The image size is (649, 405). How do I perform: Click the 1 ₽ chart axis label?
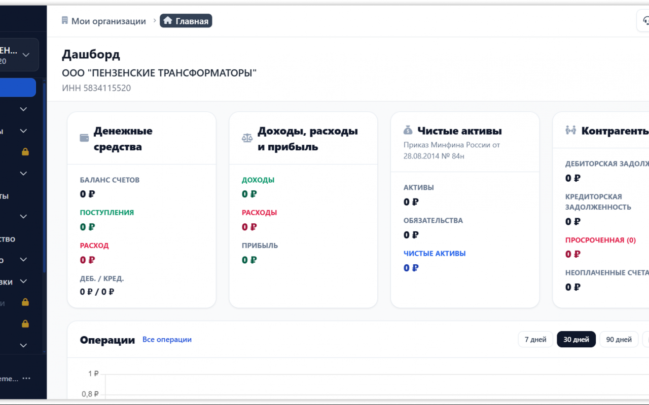click(93, 374)
